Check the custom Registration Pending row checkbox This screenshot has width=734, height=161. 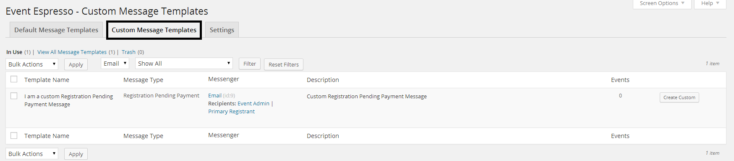coord(14,96)
